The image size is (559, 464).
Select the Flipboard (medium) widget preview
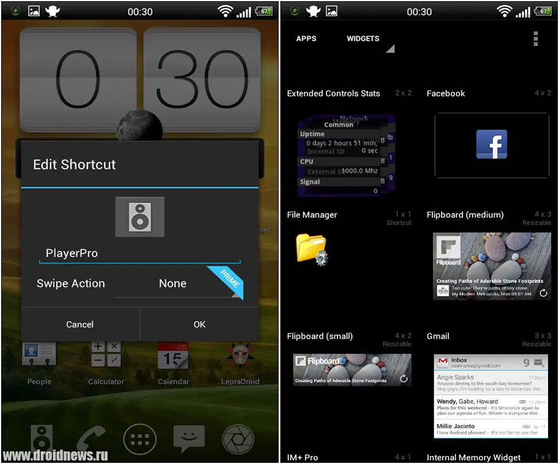(492, 266)
